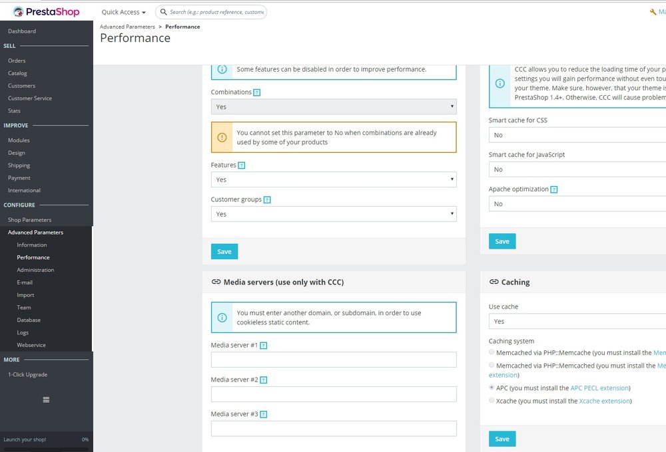Follow the Xcache extension link
Screen dimensions: 666x452
coord(605,401)
